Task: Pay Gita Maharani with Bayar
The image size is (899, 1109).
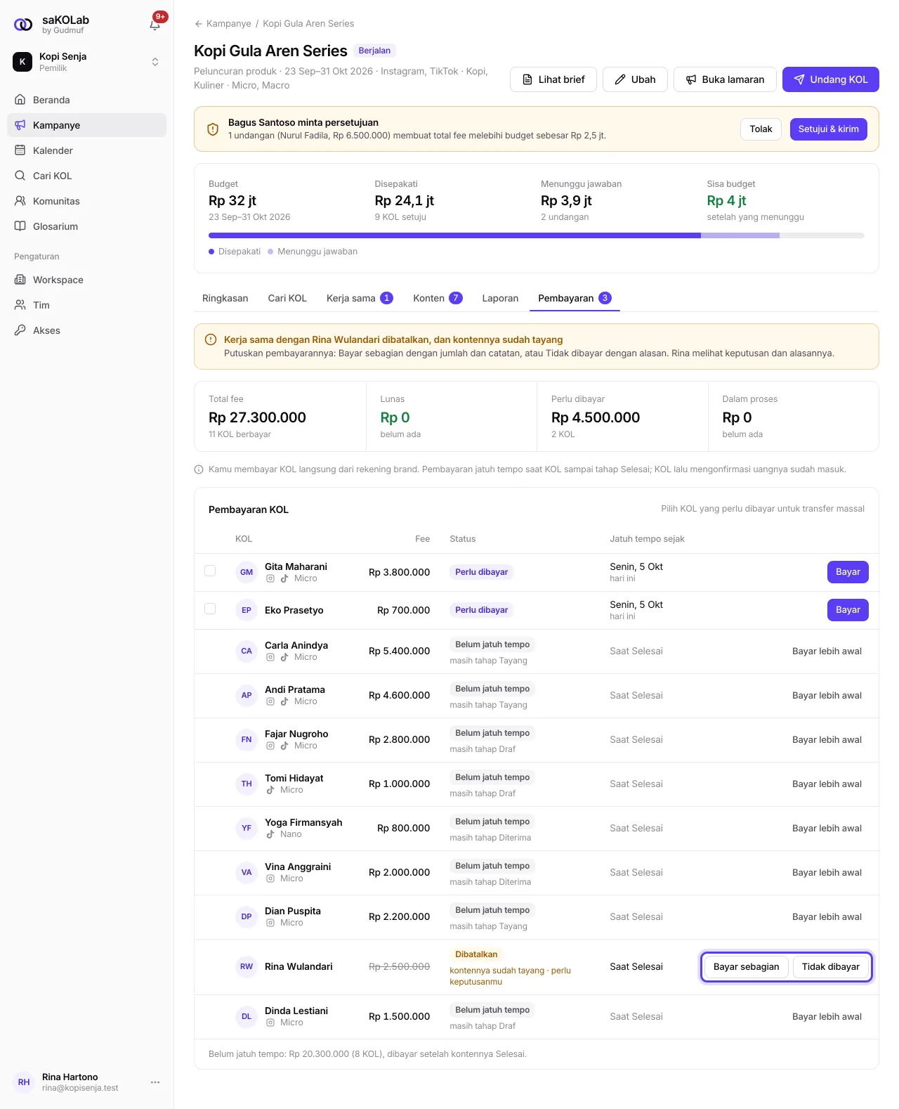Action: 848,572
